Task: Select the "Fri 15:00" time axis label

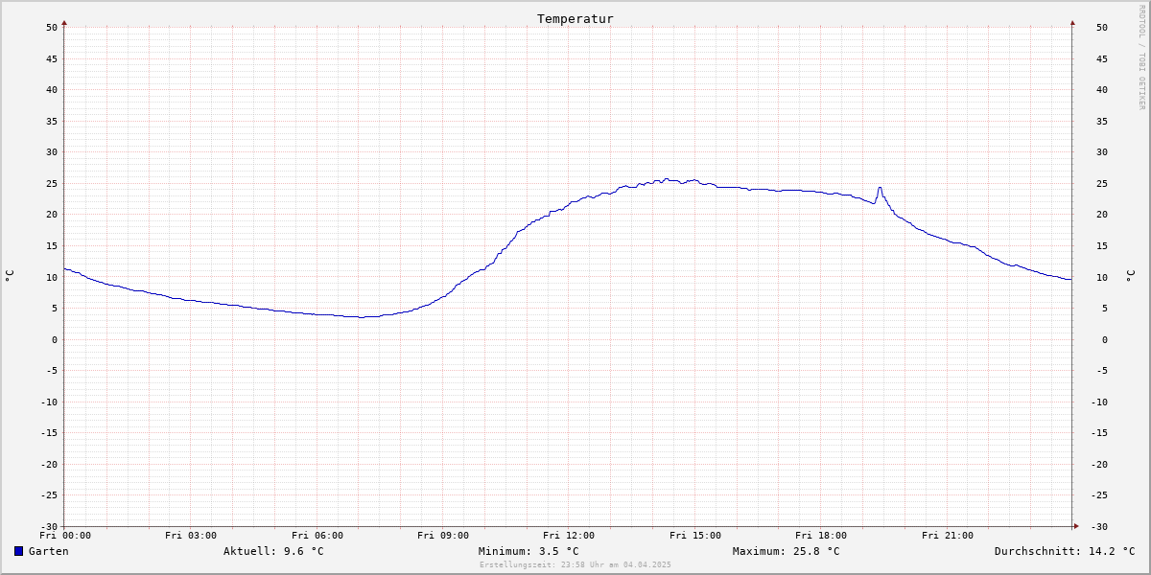Action: tap(695, 536)
